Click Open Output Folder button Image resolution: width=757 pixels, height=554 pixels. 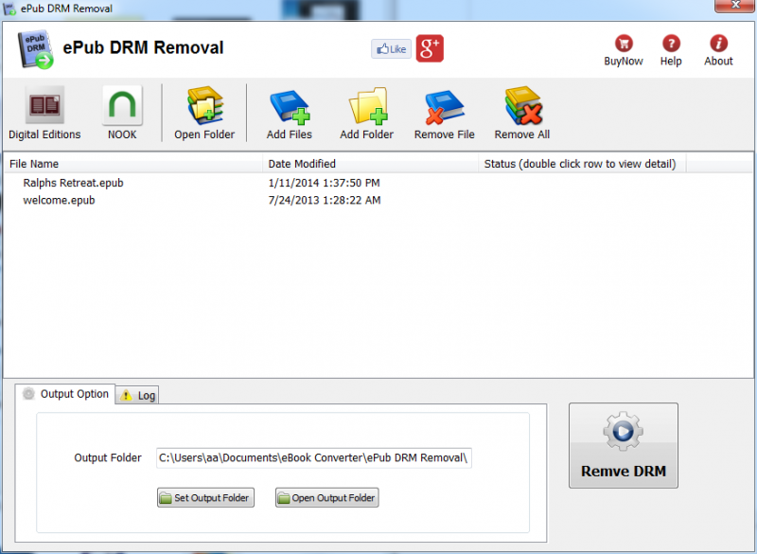[x=326, y=497]
